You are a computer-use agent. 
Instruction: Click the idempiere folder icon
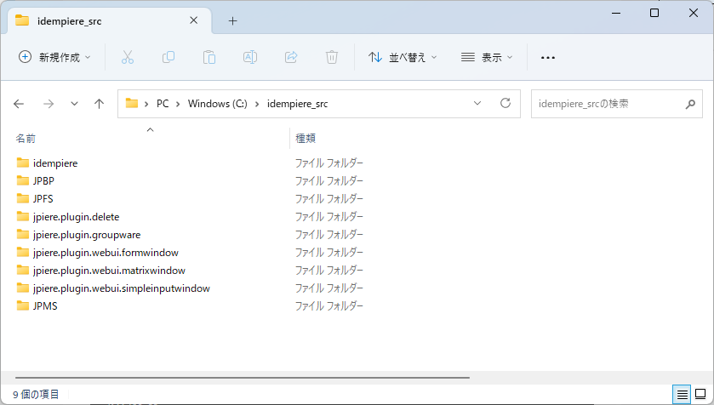click(23, 163)
